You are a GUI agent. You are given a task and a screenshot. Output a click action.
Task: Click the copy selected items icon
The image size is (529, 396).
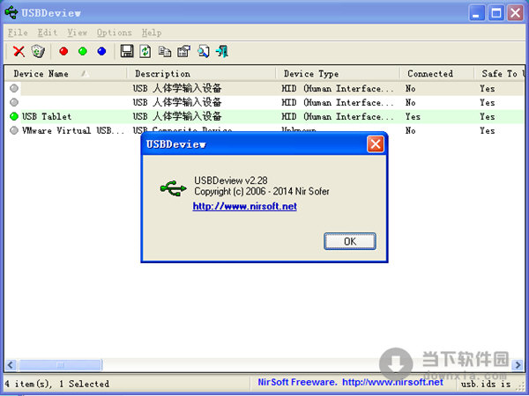click(165, 52)
